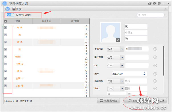Open the 其他 family relation dropdown
This screenshot has height=112, width=172.
point(122,81)
